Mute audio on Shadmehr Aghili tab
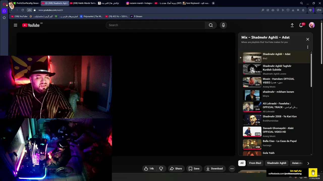323x181 pixels. [x=46, y=3]
